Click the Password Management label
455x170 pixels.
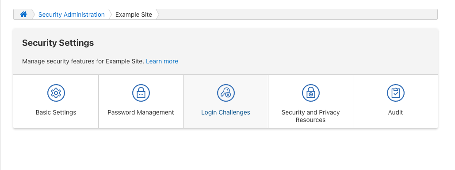141,112
